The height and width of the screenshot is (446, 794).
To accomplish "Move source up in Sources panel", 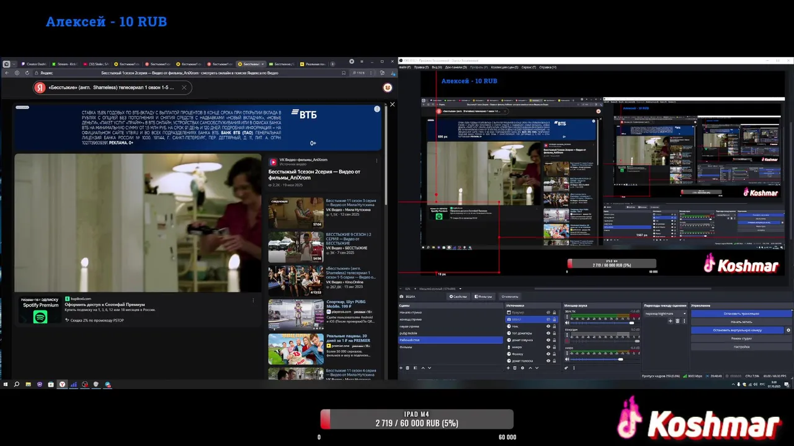I will click(530, 368).
